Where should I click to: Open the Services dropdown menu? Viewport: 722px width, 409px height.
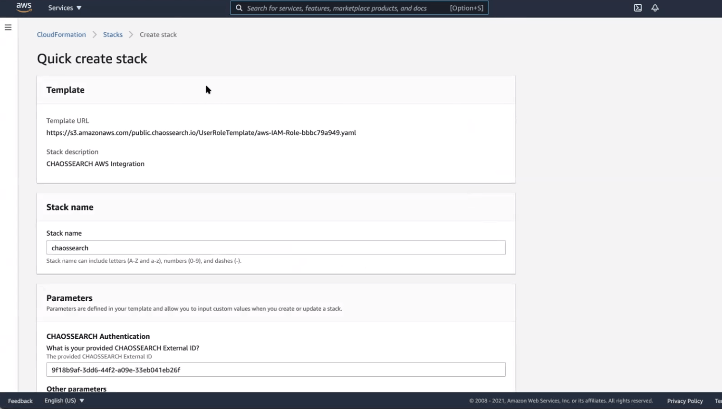(65, 8)
